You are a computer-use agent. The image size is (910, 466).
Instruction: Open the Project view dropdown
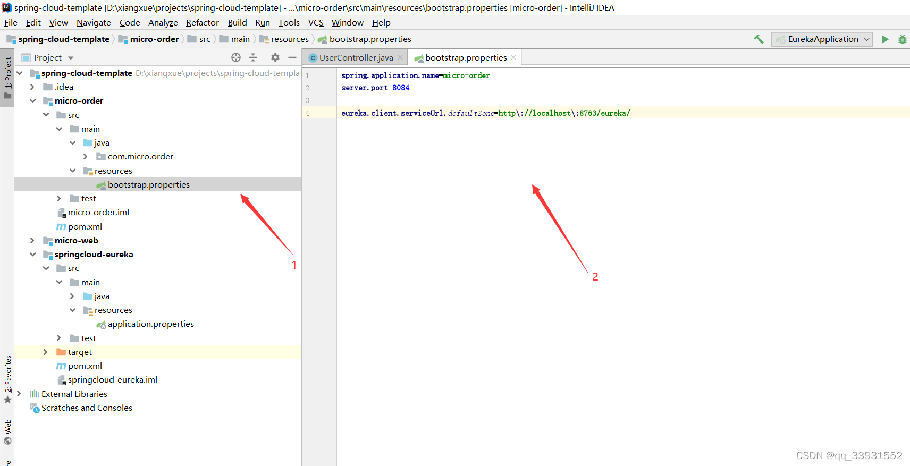pos(71,58)
